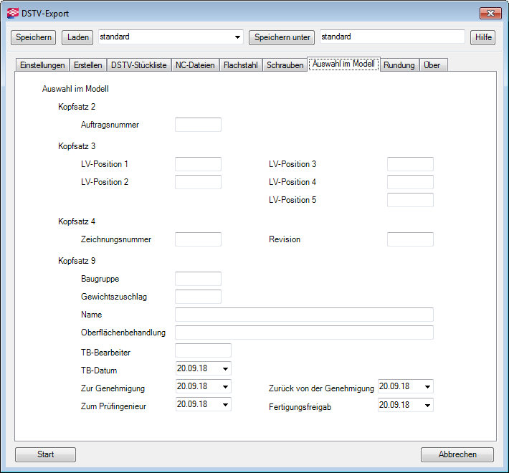Click the Speichern unter button
Screen dimensions: 509x473
pos(282,37)
